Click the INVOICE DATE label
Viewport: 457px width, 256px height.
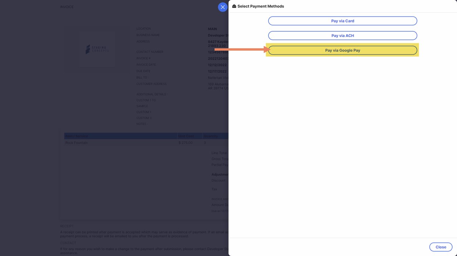coord(146,65)
